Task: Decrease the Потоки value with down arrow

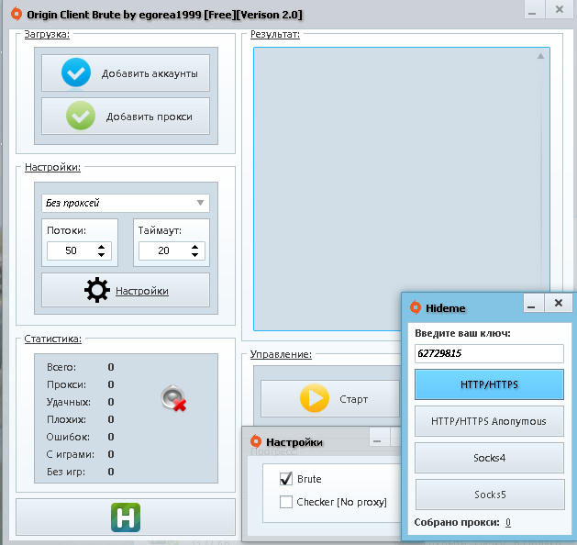Action: tap(102, 255)
